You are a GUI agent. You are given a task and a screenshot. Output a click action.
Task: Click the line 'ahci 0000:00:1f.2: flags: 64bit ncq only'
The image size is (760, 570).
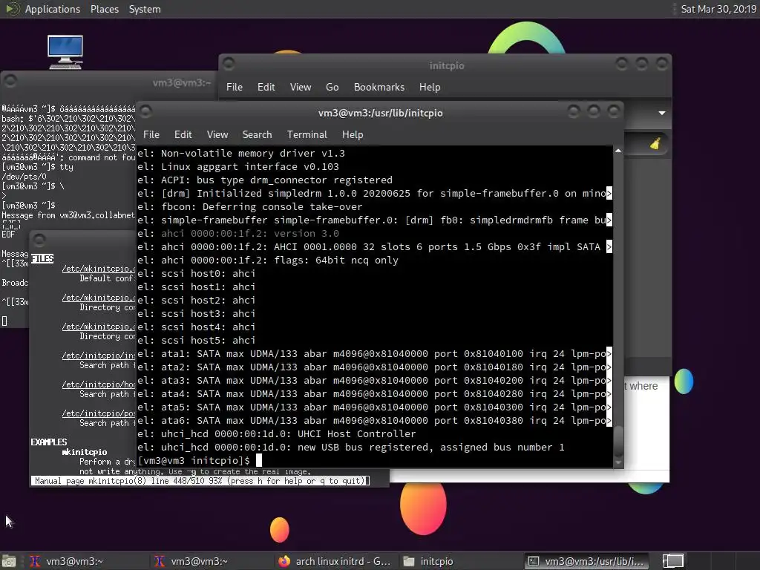(x=268, y=261)
